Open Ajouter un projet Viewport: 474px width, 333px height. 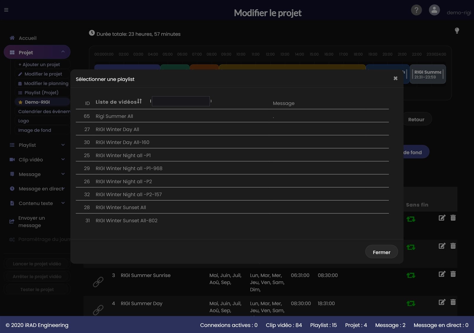39,65
